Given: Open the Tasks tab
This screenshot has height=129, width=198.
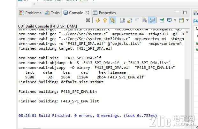Looking at the screenshot, I should tap(52, 13).
